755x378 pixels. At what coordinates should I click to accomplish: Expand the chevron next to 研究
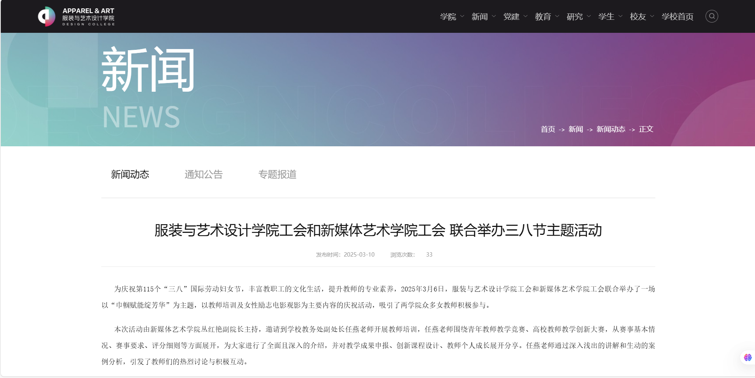(589, 17)
